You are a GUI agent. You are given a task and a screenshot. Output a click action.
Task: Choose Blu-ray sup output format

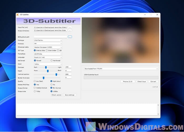pos(51,88)
